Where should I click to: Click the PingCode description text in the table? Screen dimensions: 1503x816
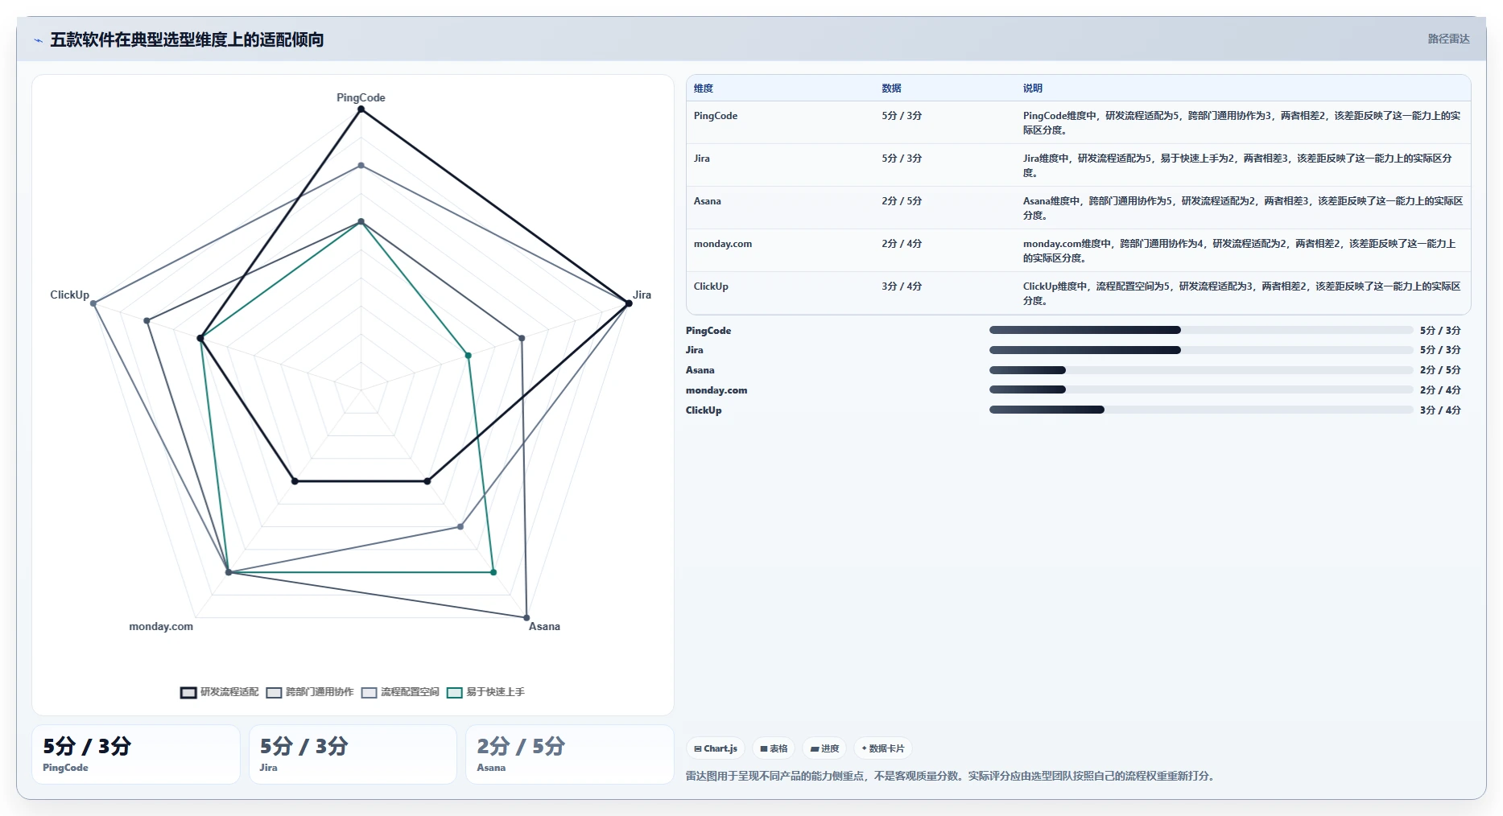(1242, 123)
